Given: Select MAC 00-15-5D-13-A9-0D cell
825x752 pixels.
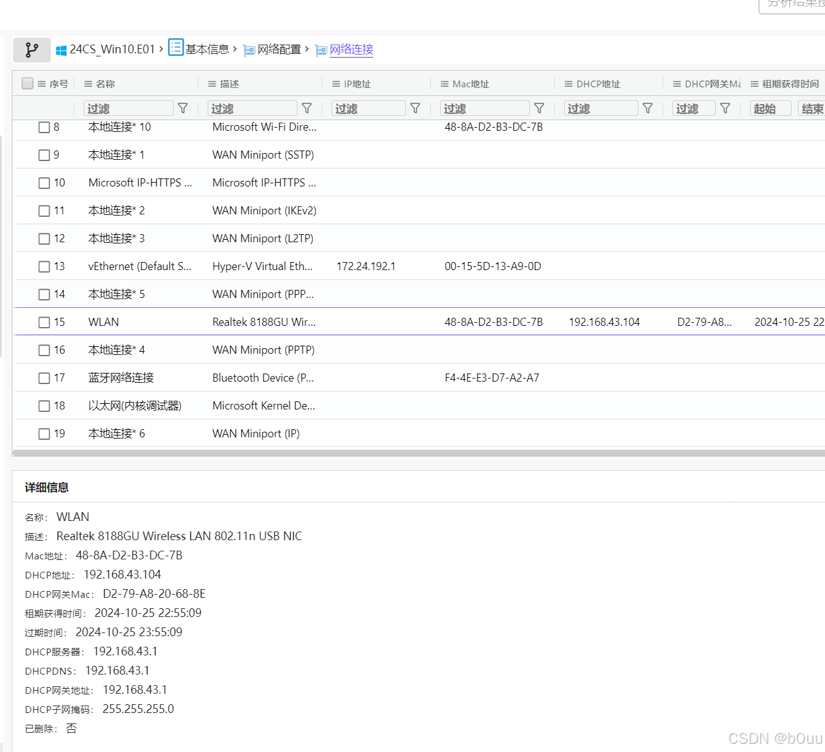Looking at the screenshot, I should tap(493, 266).
